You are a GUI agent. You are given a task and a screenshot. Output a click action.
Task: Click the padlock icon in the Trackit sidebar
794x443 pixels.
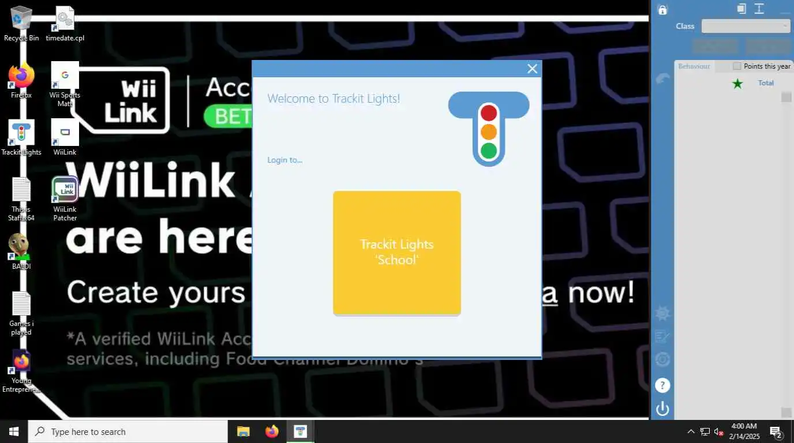[662, 10]
